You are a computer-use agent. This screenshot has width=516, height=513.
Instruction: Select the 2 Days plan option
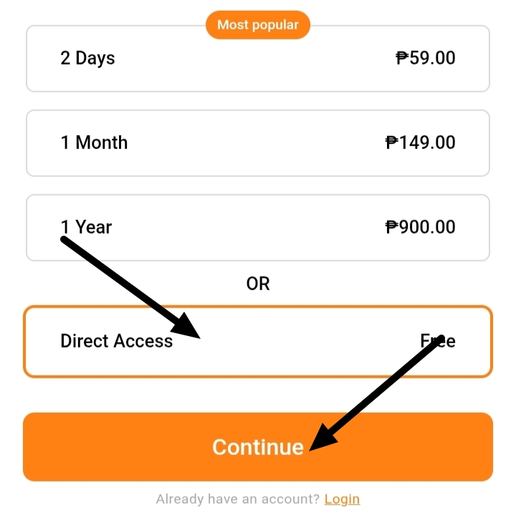tap(258, 59)
